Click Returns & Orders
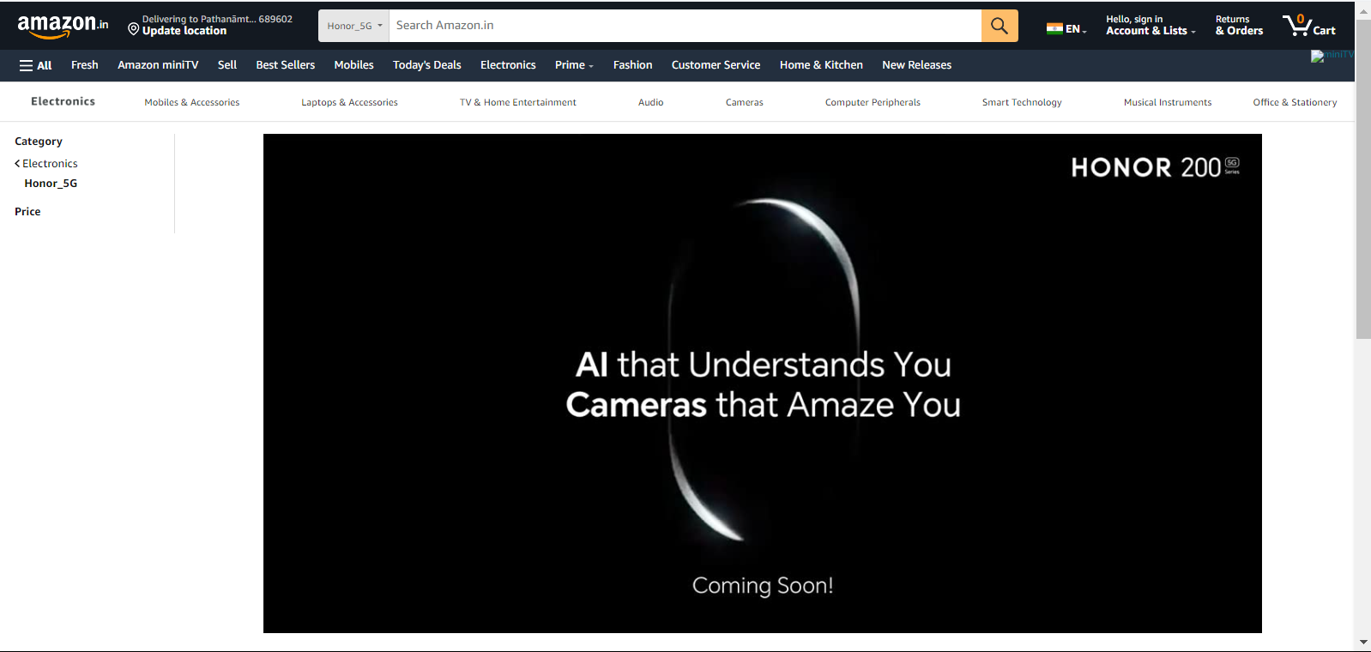 pyautogui.click(x=1239, y=26)
